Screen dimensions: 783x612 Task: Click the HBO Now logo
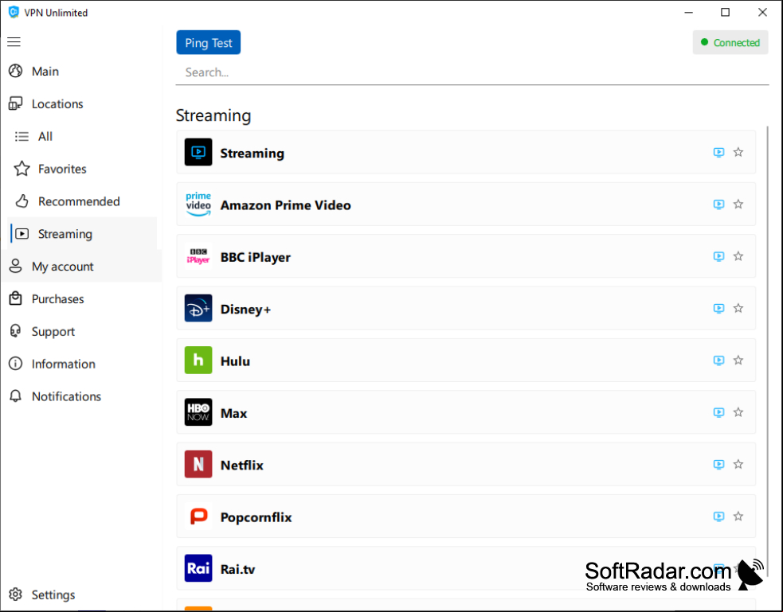198,412
